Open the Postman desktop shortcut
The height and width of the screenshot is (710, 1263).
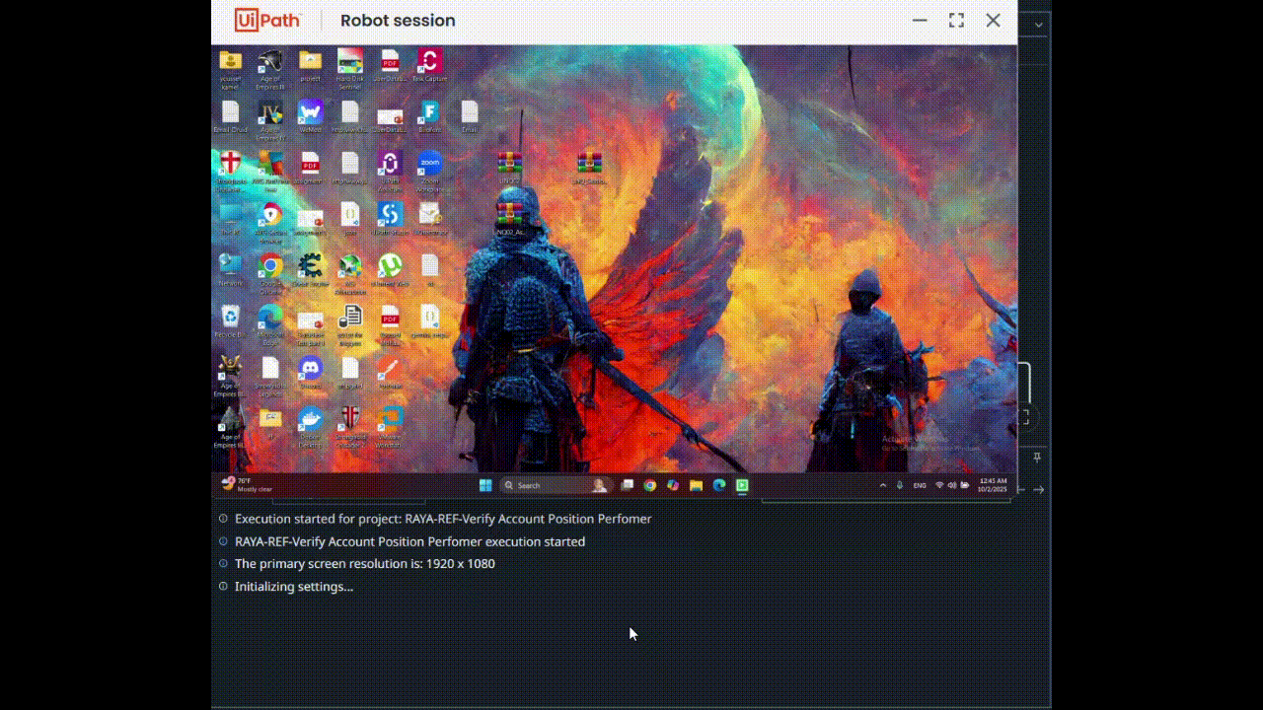[390, 371]
